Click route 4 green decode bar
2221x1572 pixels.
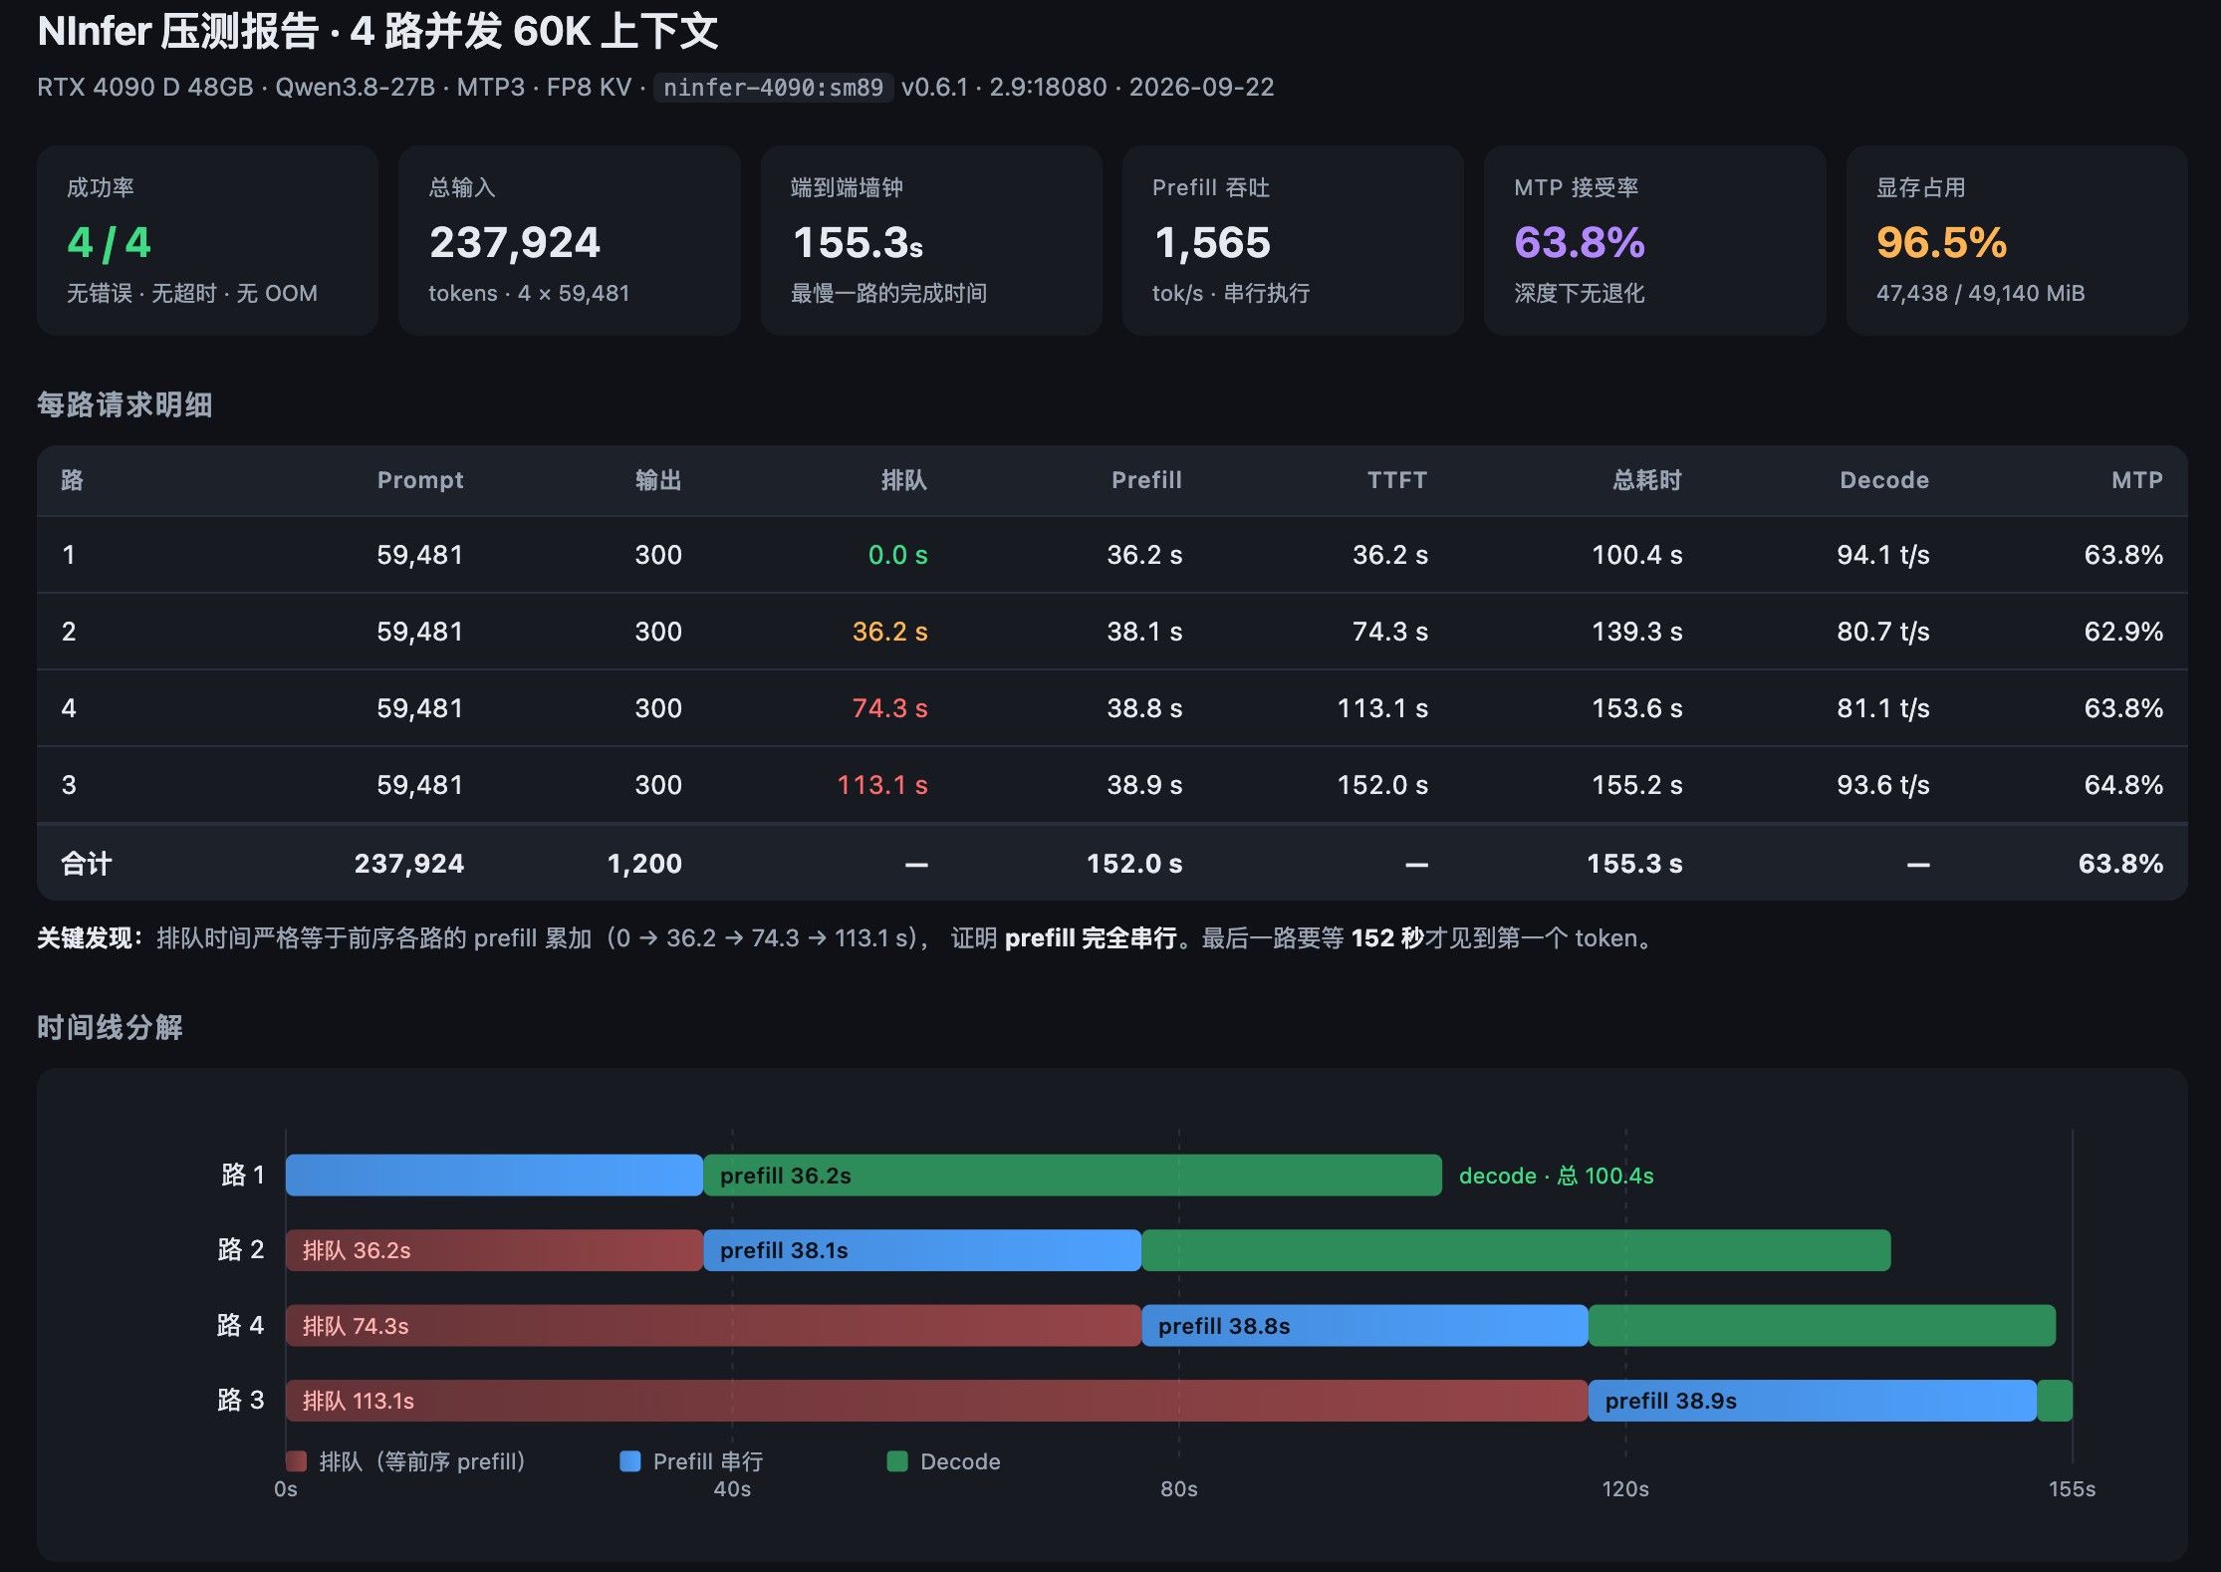1822,1326
